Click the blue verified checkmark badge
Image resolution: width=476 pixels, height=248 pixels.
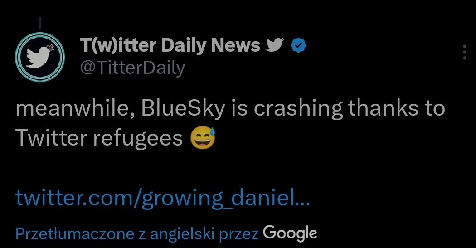coord(299,45)
